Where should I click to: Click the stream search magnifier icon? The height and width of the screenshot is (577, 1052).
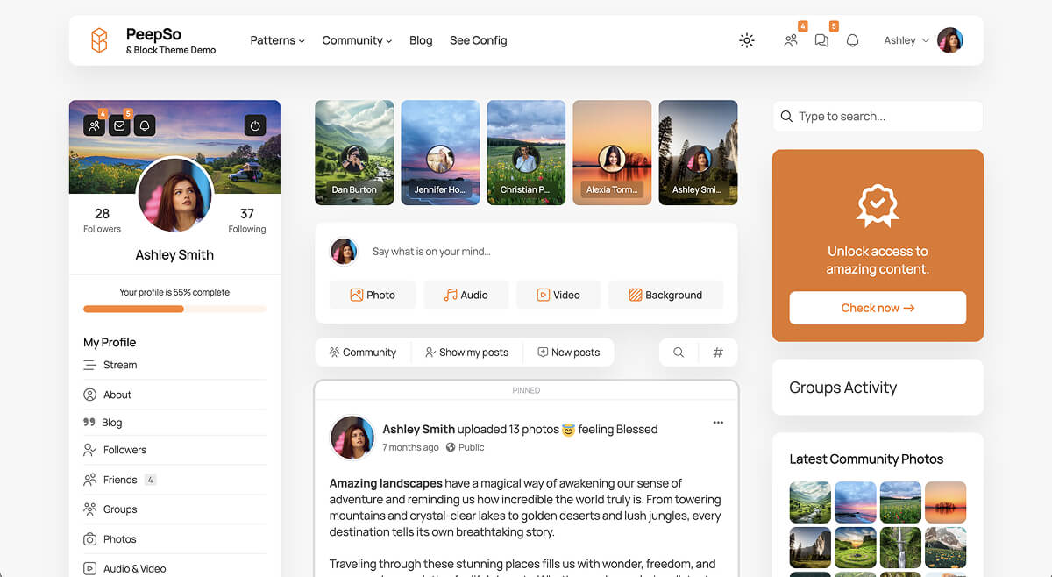(679, 353)
